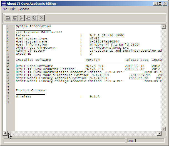Click 'OPNET Model Library Academic Edition' on line 18
The image size is (169, 146).
pos(51,78)
